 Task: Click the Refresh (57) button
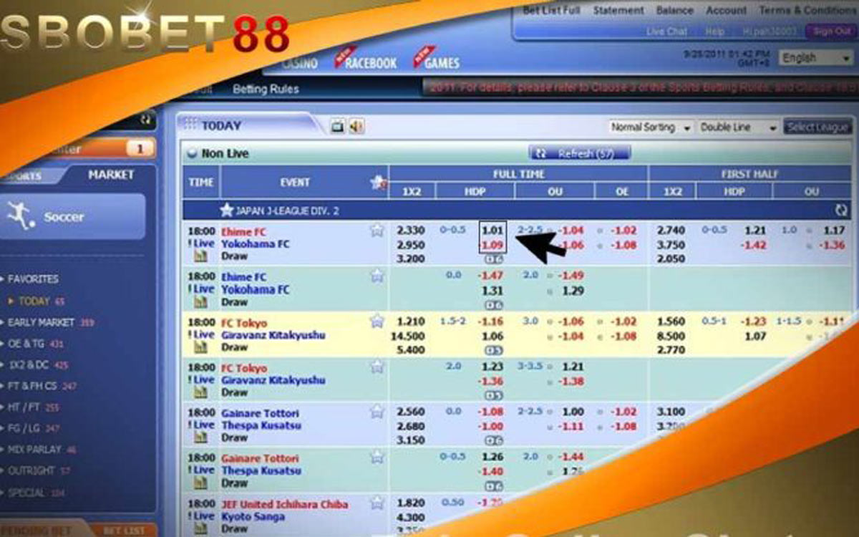580,153
